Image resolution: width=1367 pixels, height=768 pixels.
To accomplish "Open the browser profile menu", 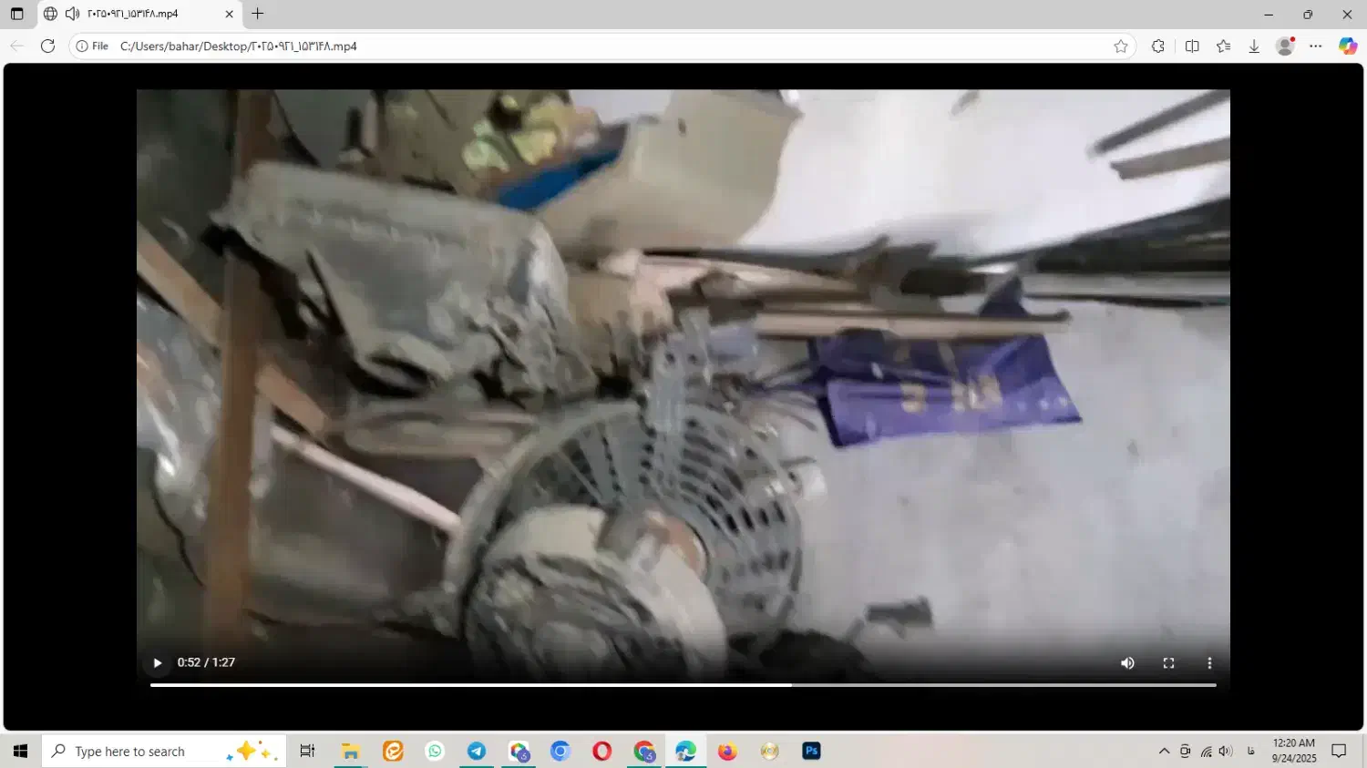I will point(1285,46).
